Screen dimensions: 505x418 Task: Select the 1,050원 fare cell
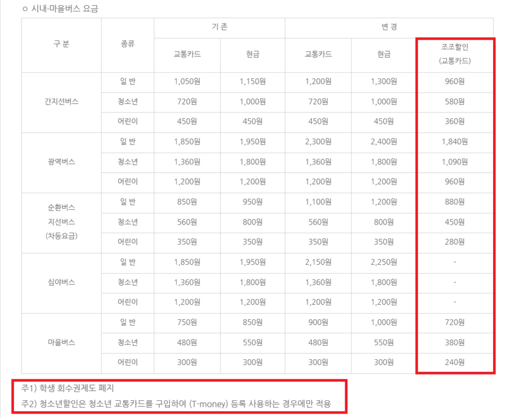tap(187, 82)
